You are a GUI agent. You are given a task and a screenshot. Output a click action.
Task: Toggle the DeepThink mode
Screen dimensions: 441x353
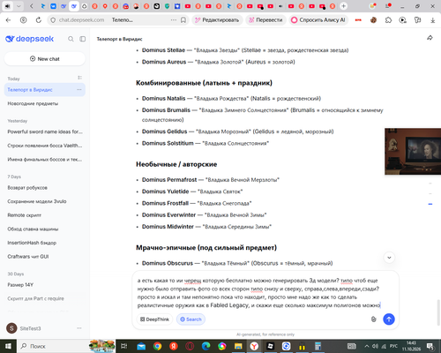pos(154,319)
